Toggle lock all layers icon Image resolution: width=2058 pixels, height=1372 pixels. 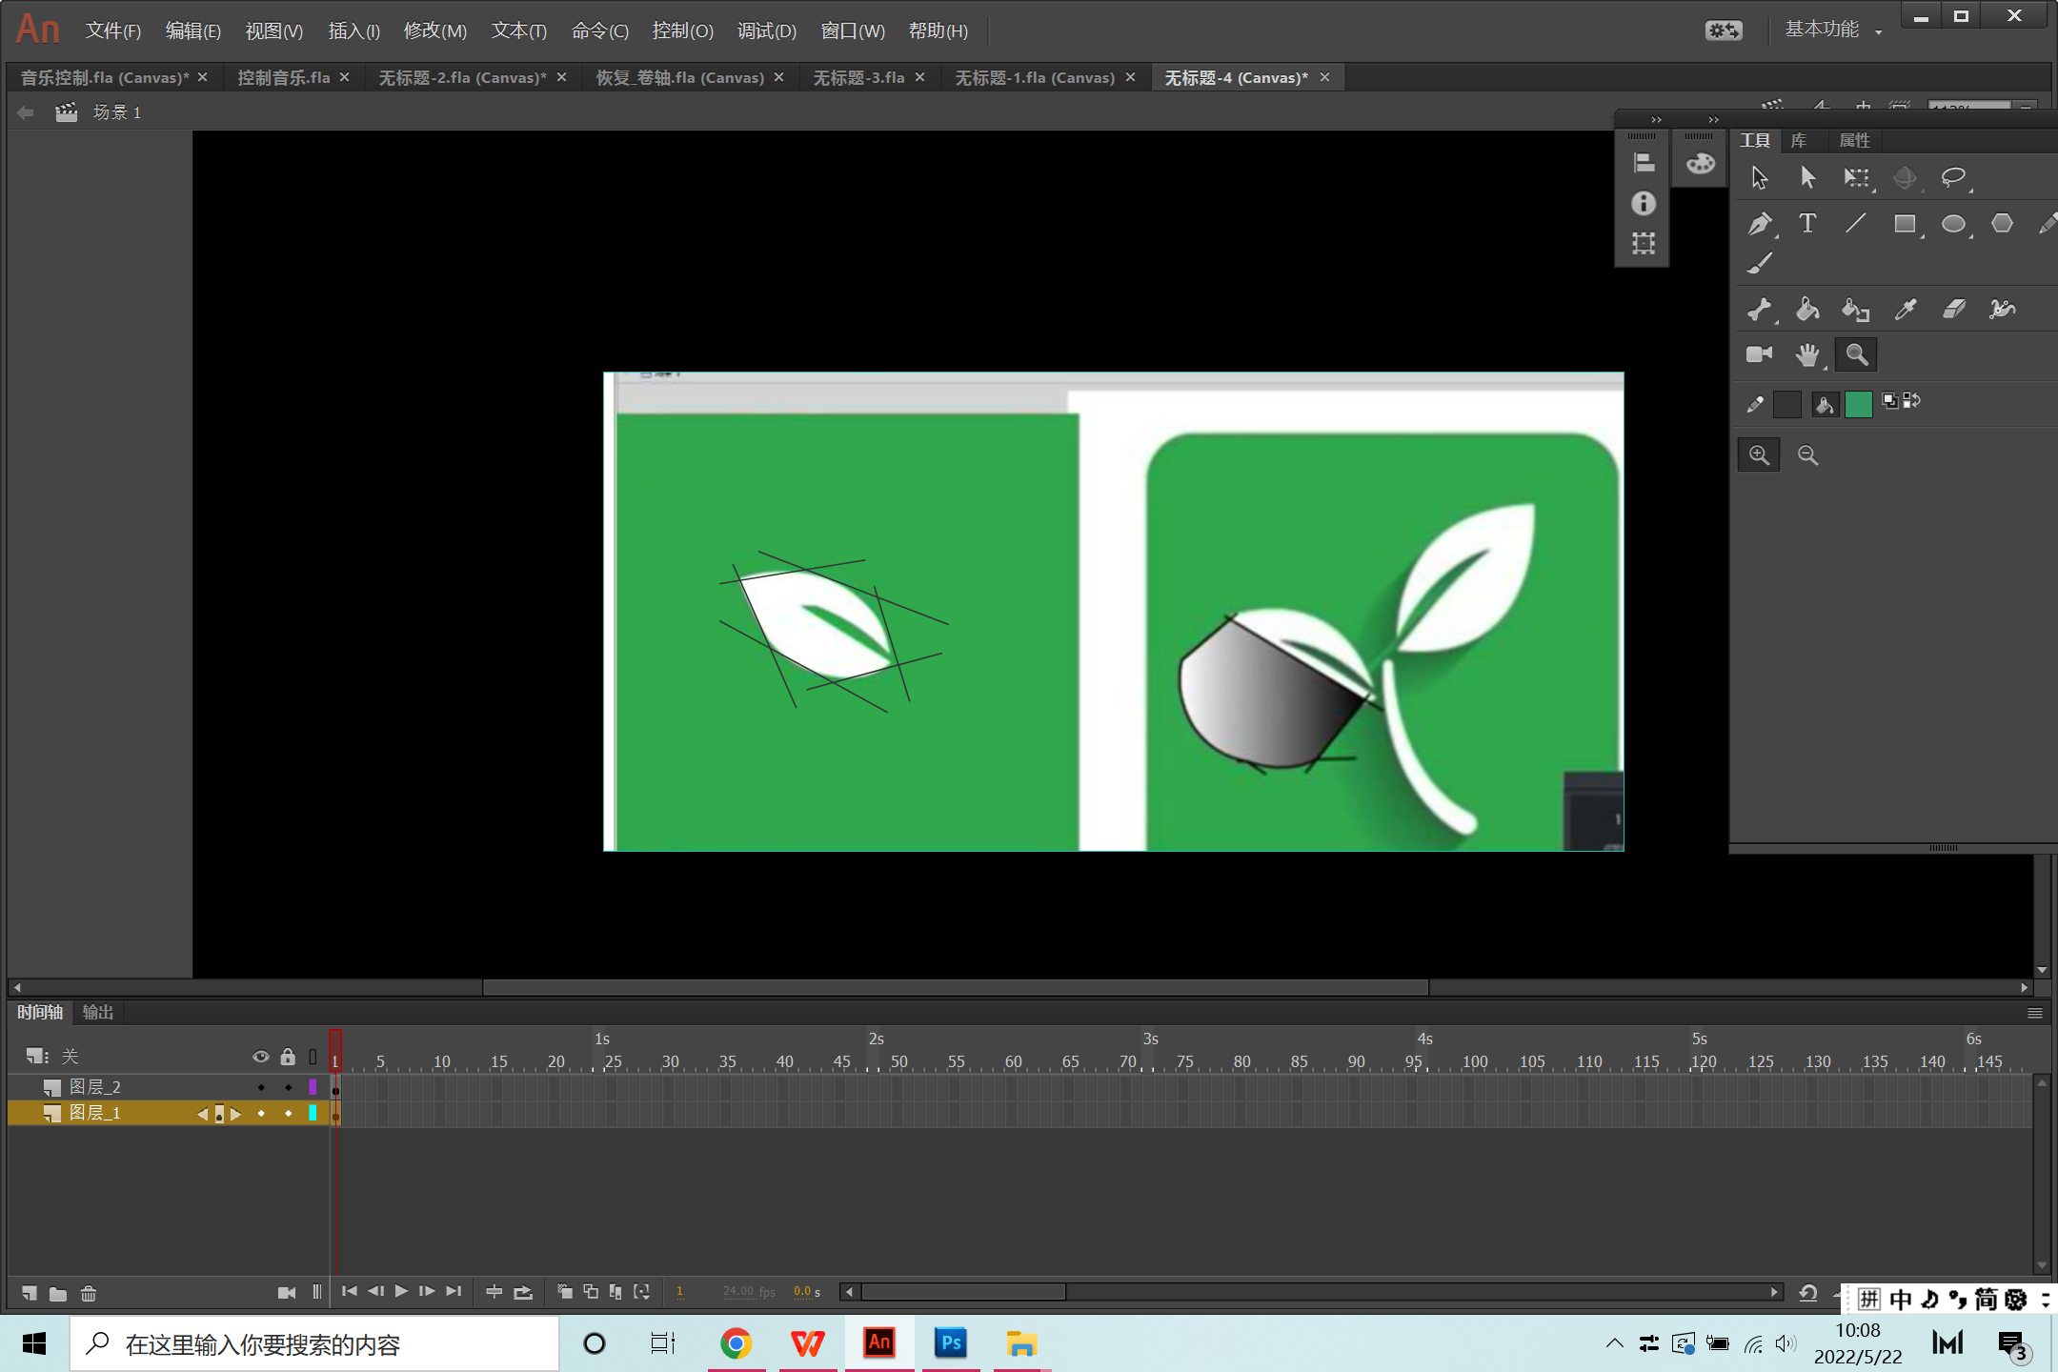(x=288, y=1057)
